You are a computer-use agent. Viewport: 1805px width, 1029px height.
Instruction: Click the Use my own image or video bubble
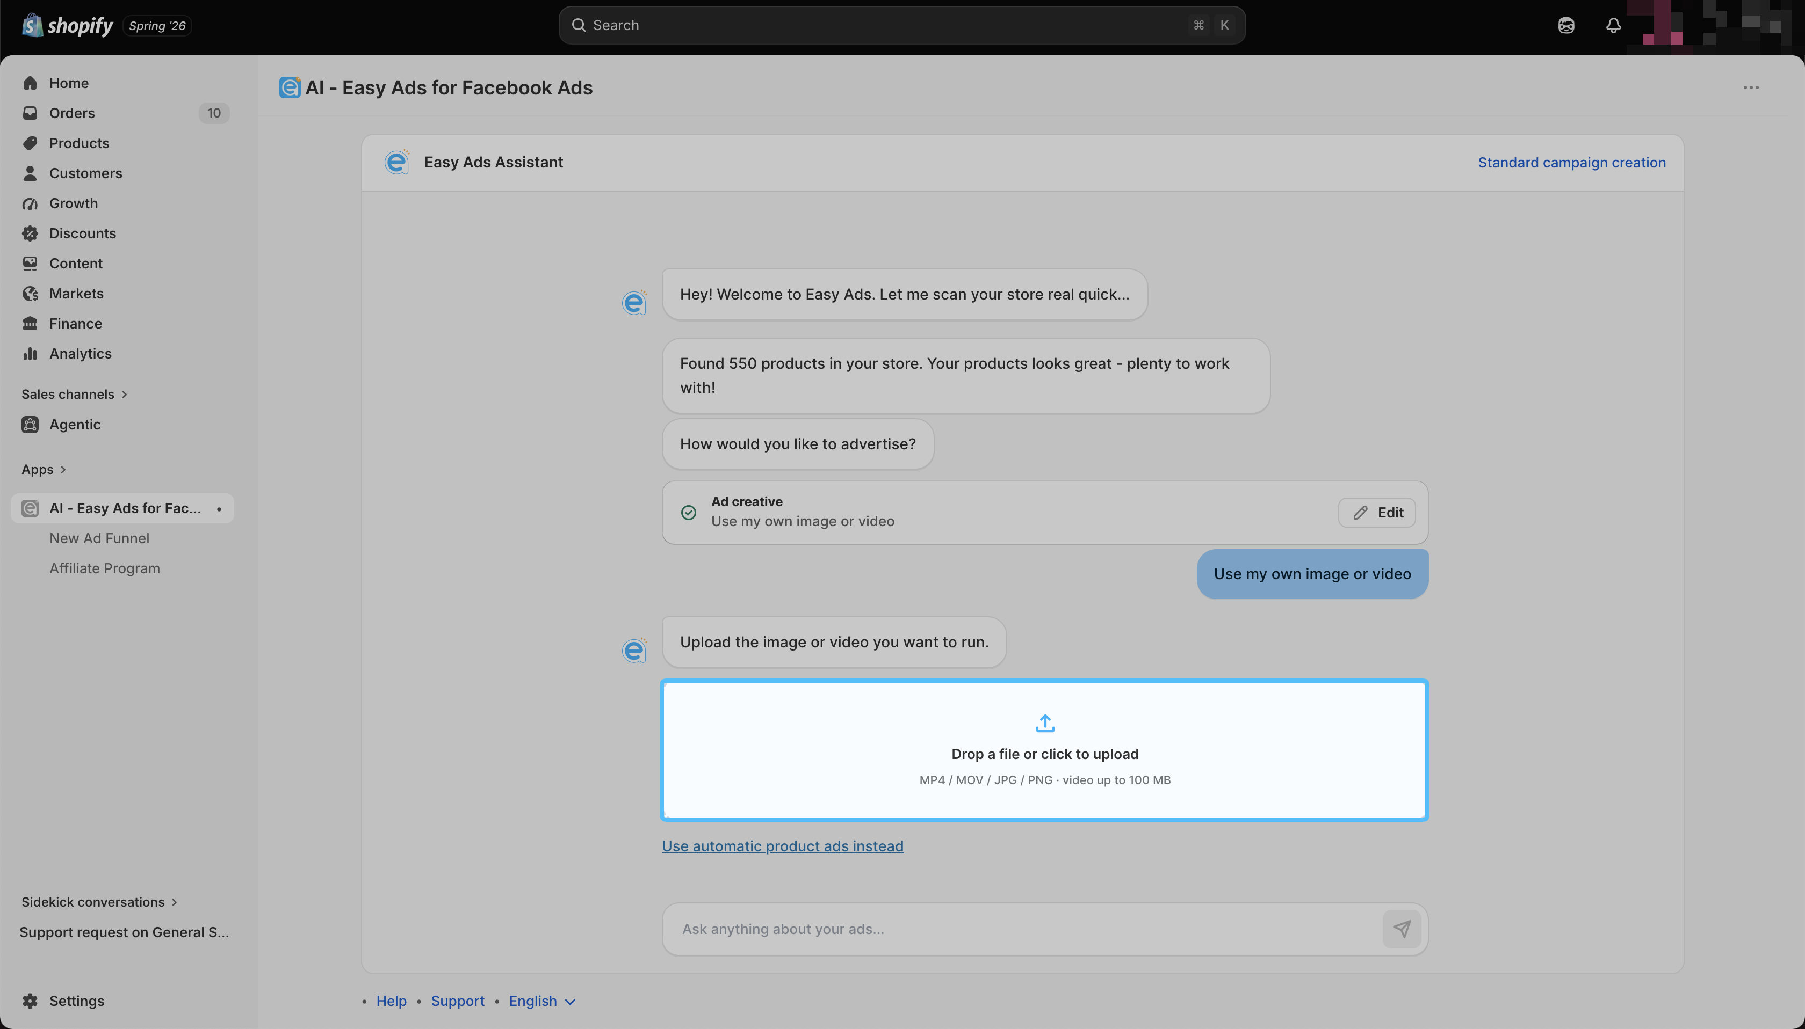(1312, 574)
